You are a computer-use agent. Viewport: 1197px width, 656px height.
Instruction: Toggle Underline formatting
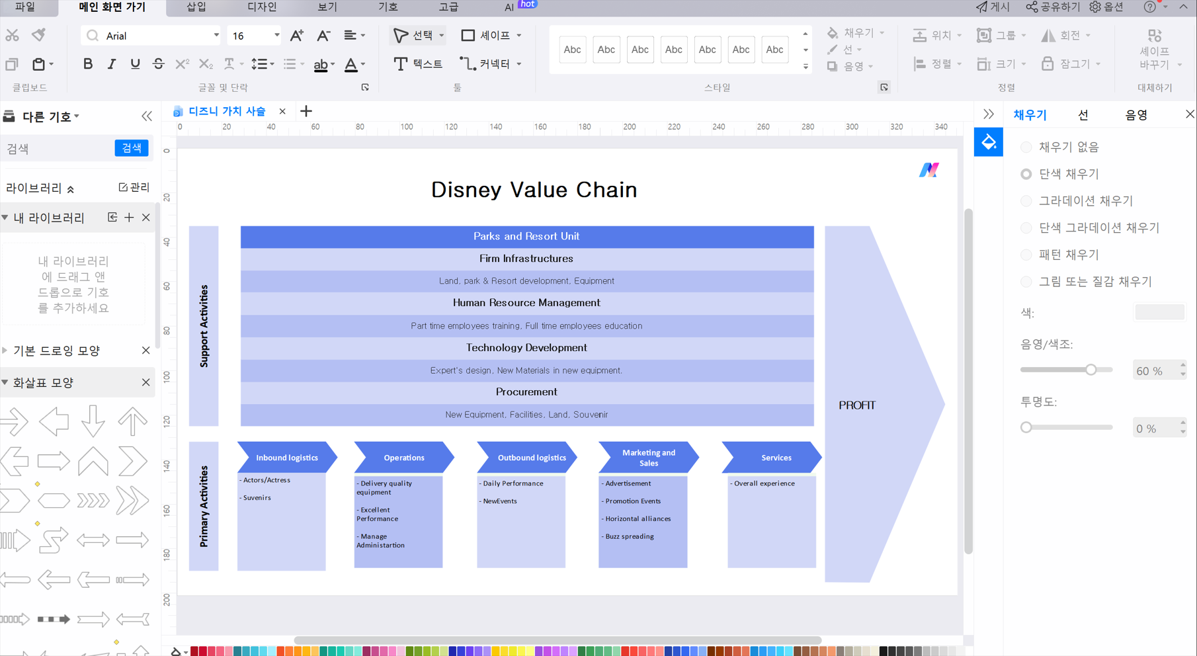coord(135,64)
